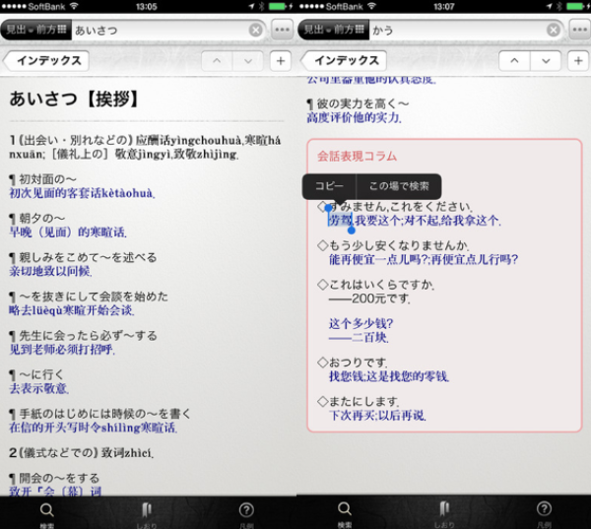Tap the translation 略去lüèqù寒暄开始会谈
Image resolution: width=591 pixels, height=529 pixels.
pyautogui.click(x=72, y=310)
